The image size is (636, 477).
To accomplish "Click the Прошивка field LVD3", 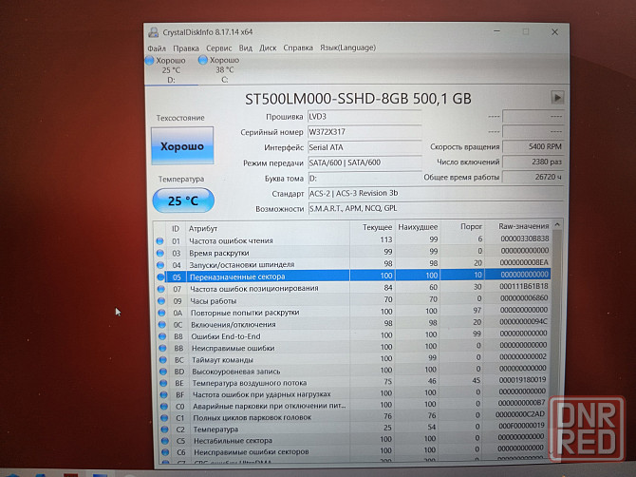I will [x=365, y=117].
